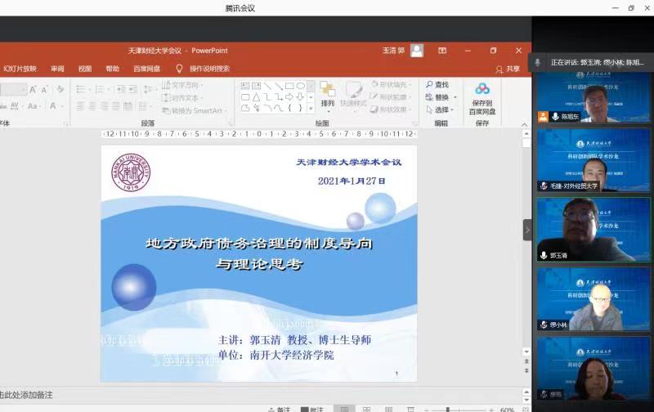Click the Baidu Netdisk save icon

(482, 89)
